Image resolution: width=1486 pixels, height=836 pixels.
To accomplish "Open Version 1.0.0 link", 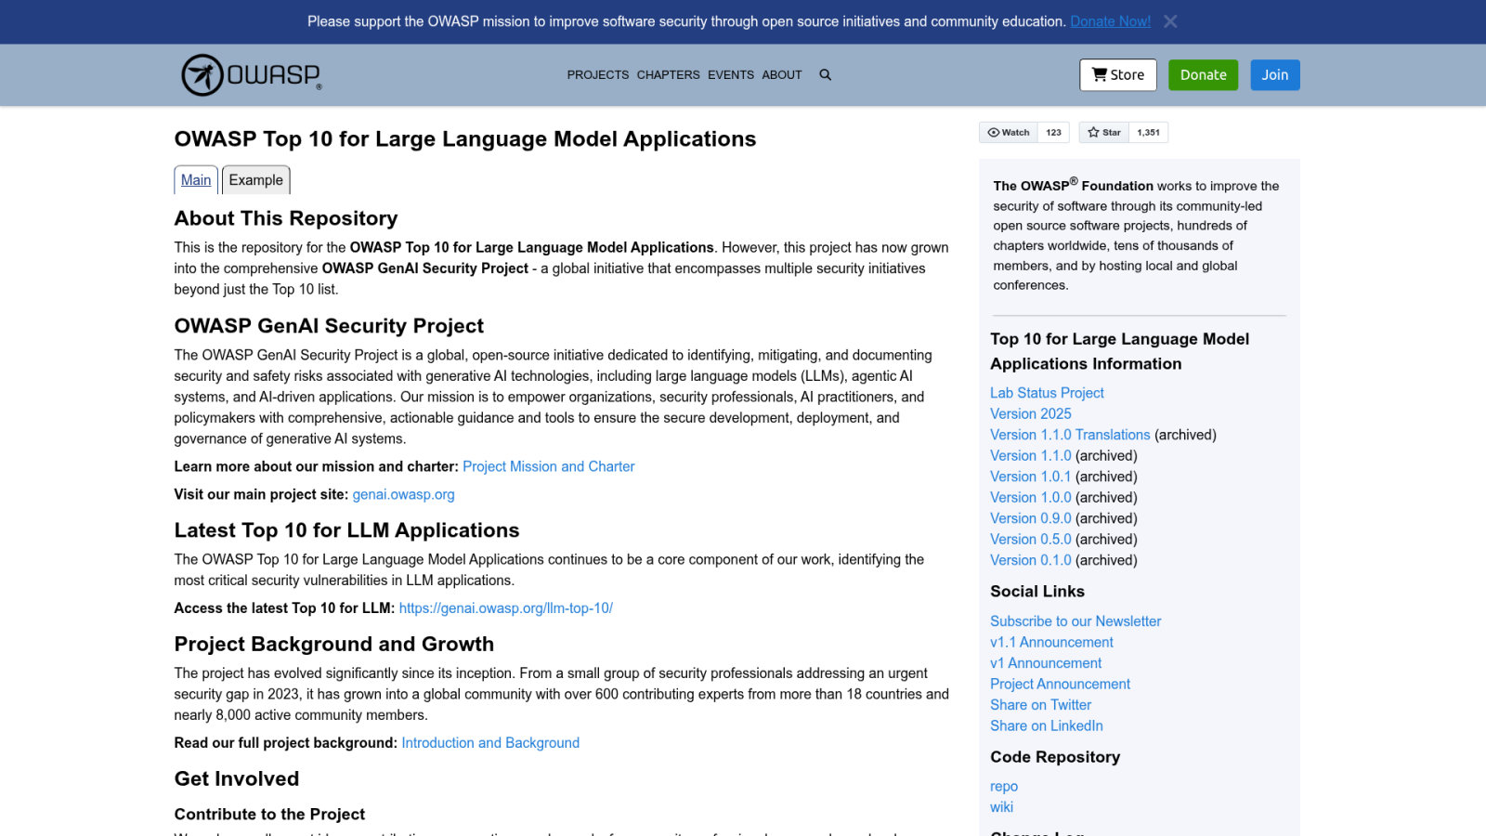I will pos(1031,498).
